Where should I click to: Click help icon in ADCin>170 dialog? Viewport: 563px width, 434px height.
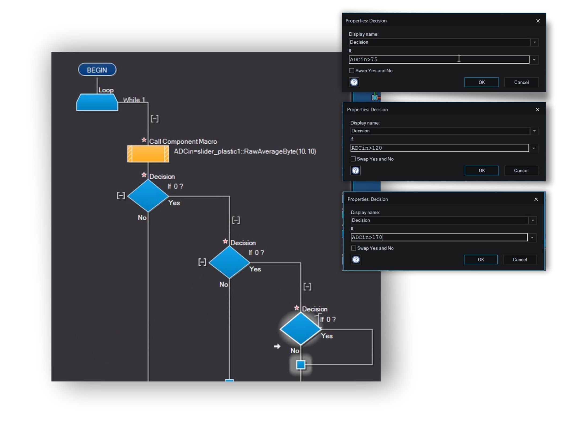[356, 259]
